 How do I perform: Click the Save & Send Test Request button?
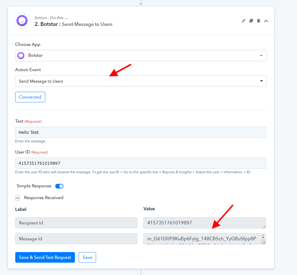coord(45,257)
